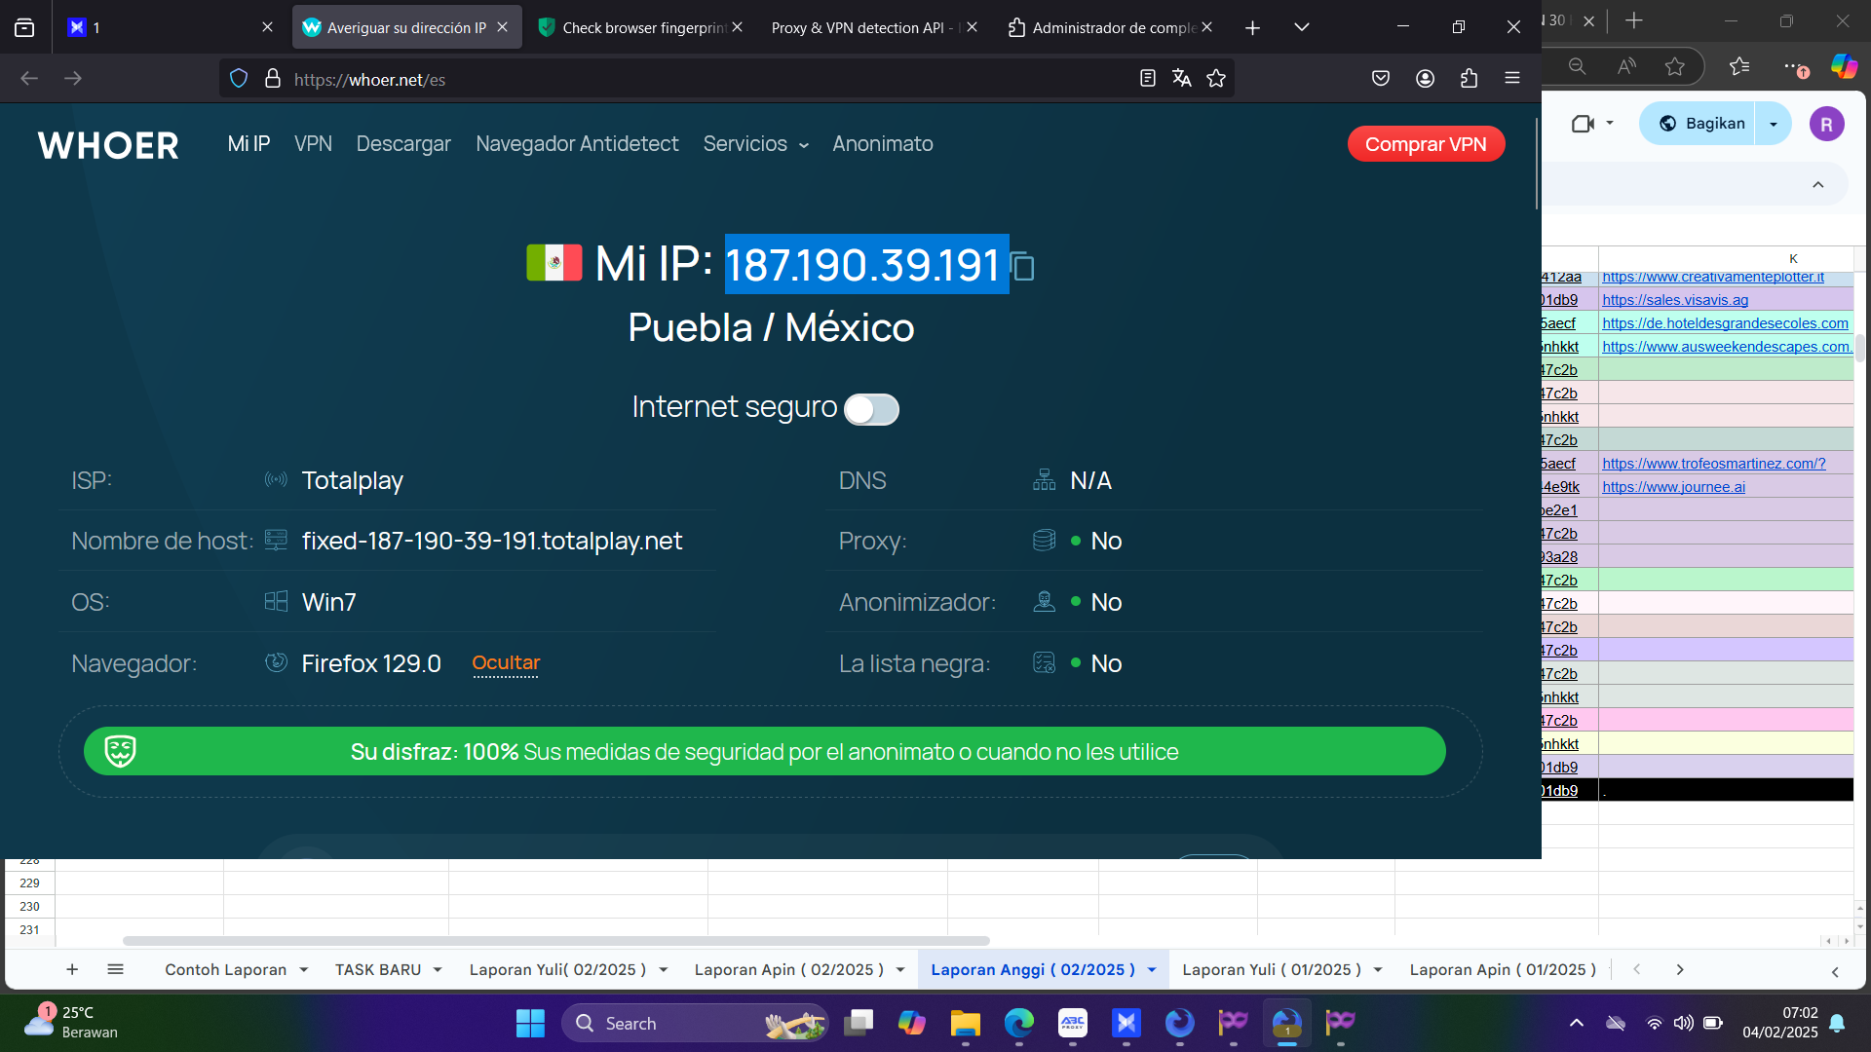Open the Firefox extensions puzzle icon
Viewport: 1871px width, 1052px height.
pos(1470,79)
